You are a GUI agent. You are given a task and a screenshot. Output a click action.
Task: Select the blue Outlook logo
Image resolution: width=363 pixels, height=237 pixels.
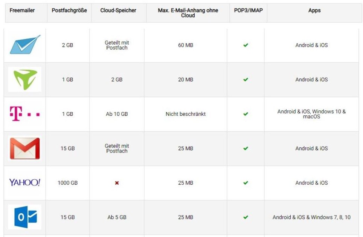[25, 217]
